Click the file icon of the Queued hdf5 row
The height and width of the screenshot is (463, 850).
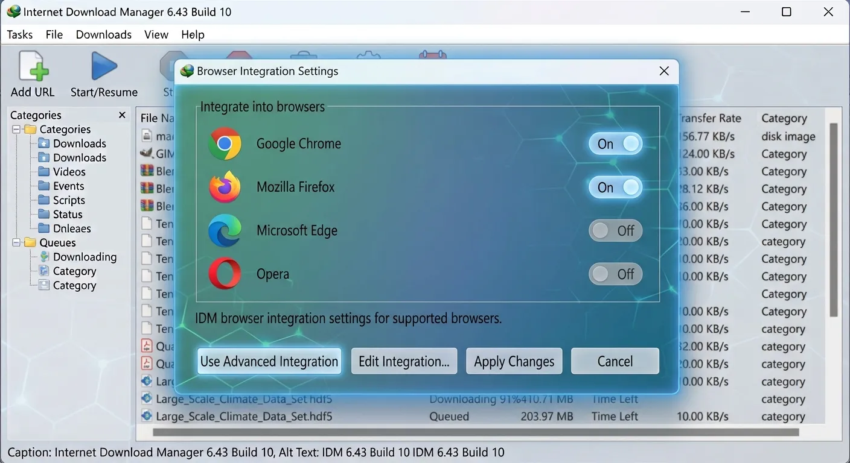(x=147, y=416)
